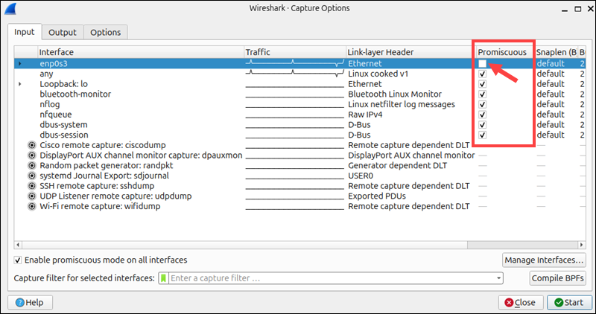Uncheck promiscuous for Loopback: lo
The image size is (596, 314).
tap(482, 84)
